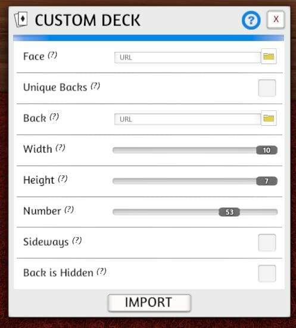Show the Back is Hidden tooltip icon
This screenshot has height=328, width=296.
pos(101,271)
